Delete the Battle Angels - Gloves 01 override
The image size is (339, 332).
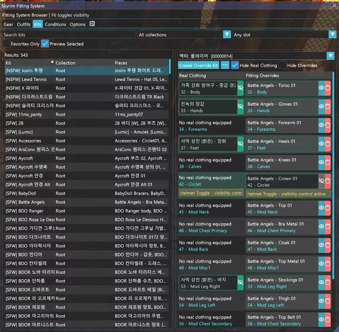click(x=328, y=107)
